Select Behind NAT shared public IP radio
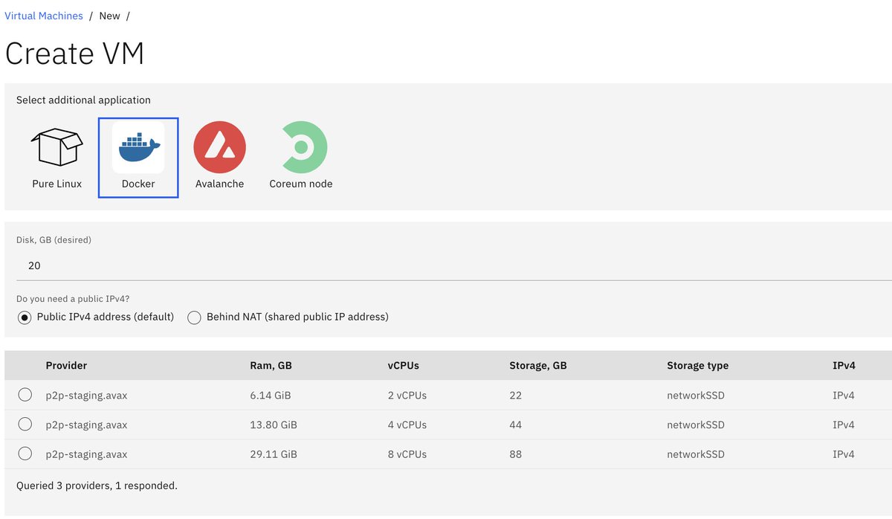 194,317
